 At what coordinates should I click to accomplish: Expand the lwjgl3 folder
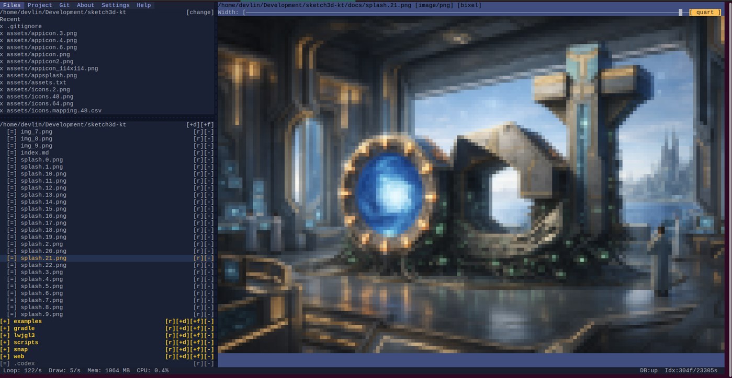click(x=5, y=336)
